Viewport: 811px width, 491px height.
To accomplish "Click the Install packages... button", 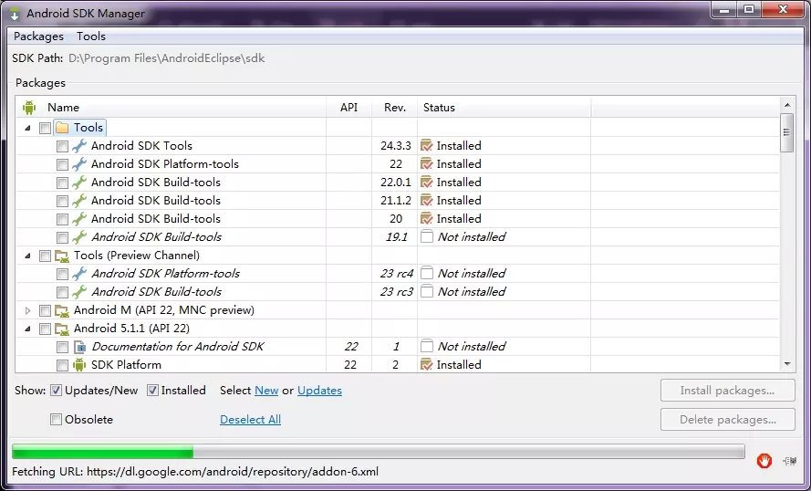I will 727,391.
